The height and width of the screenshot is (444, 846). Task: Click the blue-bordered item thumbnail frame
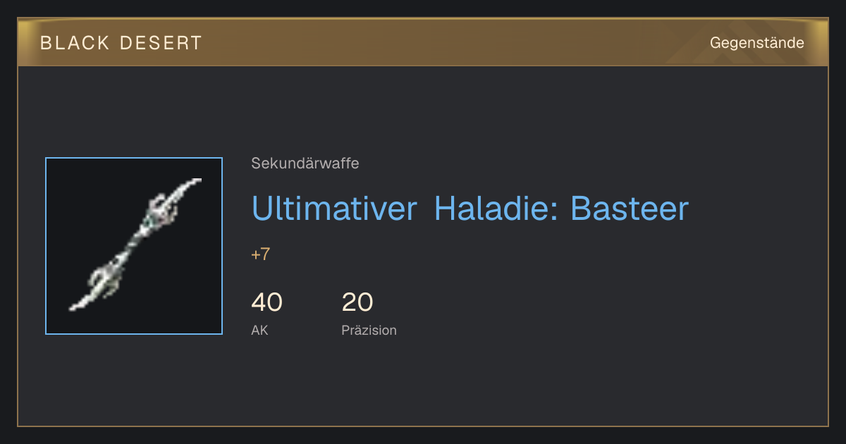(x=134, y=246)
